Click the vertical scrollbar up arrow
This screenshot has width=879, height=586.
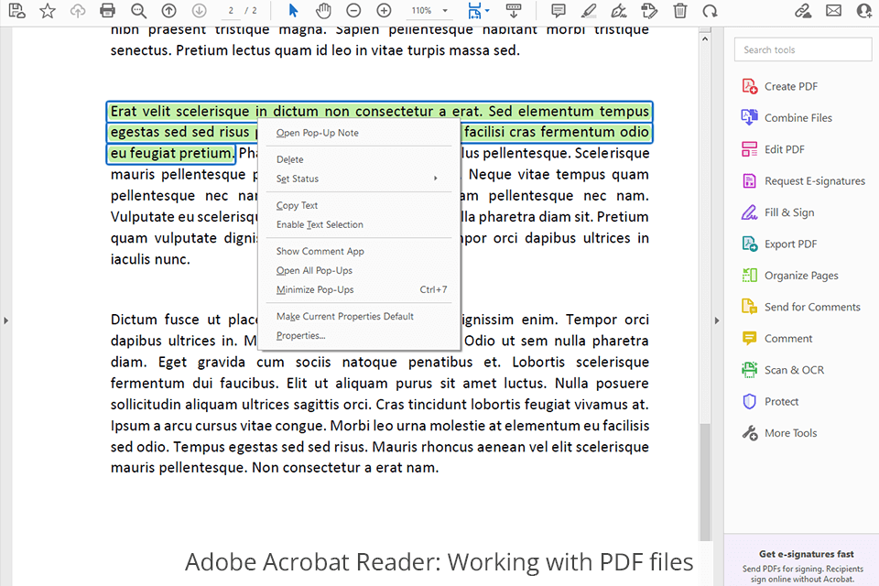pyautogui.click(x=705, y=39)
